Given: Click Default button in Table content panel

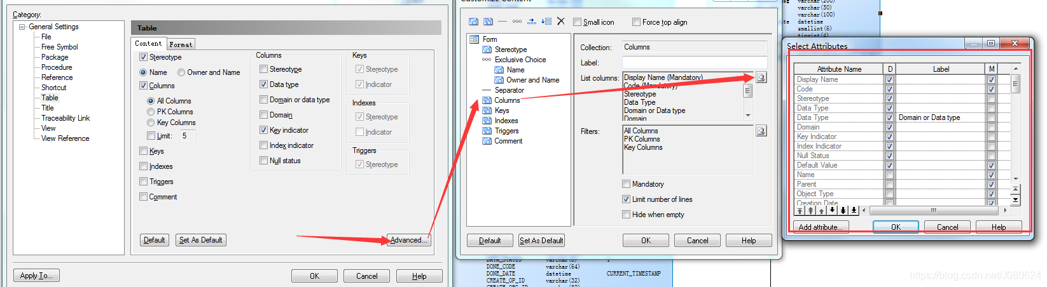Looking at the screenshot, I should click(155, 240).
